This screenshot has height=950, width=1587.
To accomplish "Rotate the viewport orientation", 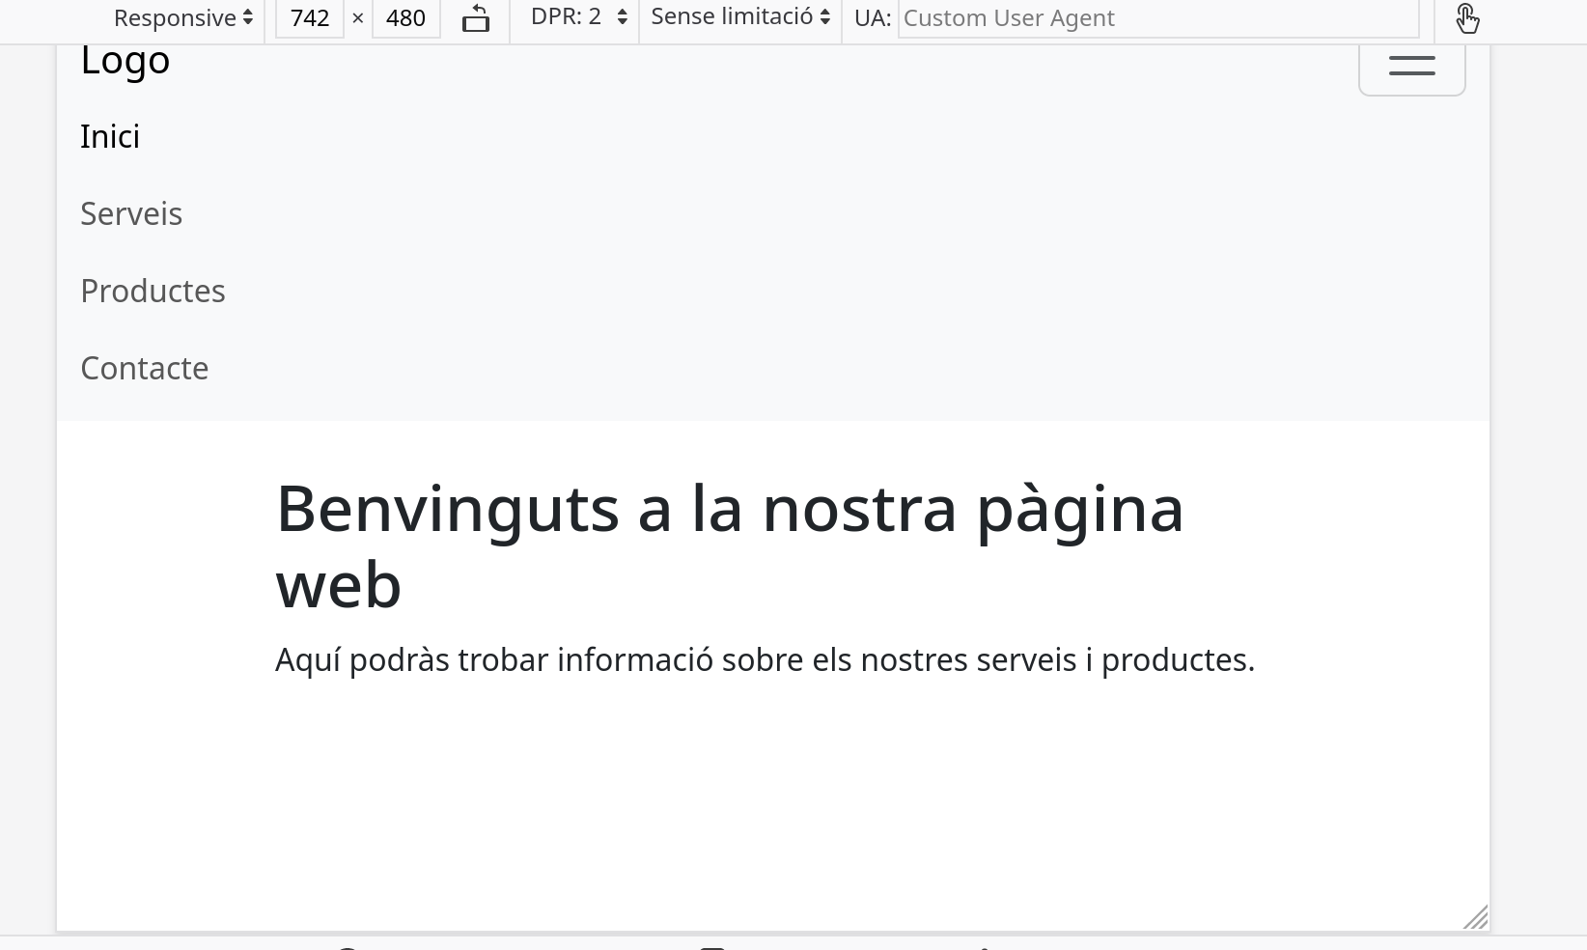I will click(x=476, y=17).
